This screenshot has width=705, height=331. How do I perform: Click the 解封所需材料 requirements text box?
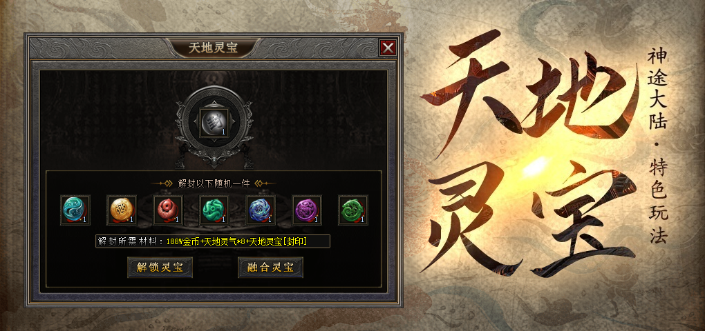pyautogui.click(x=213, y=241)
